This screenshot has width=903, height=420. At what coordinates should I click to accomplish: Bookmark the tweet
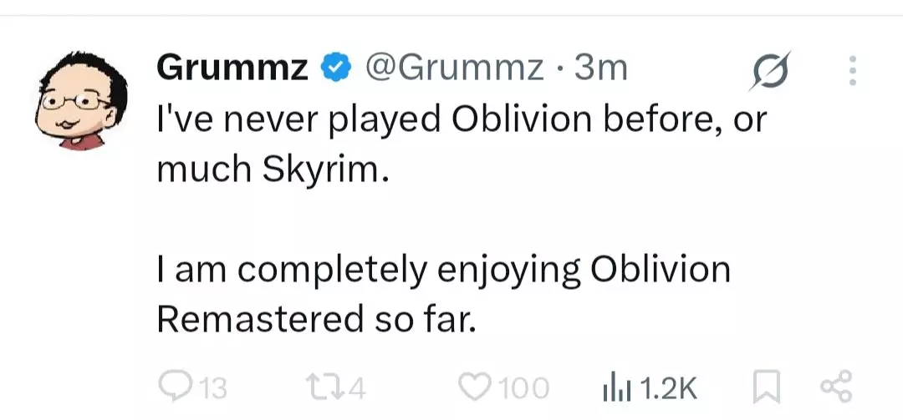pyautogui.click(x=765, y=387)
